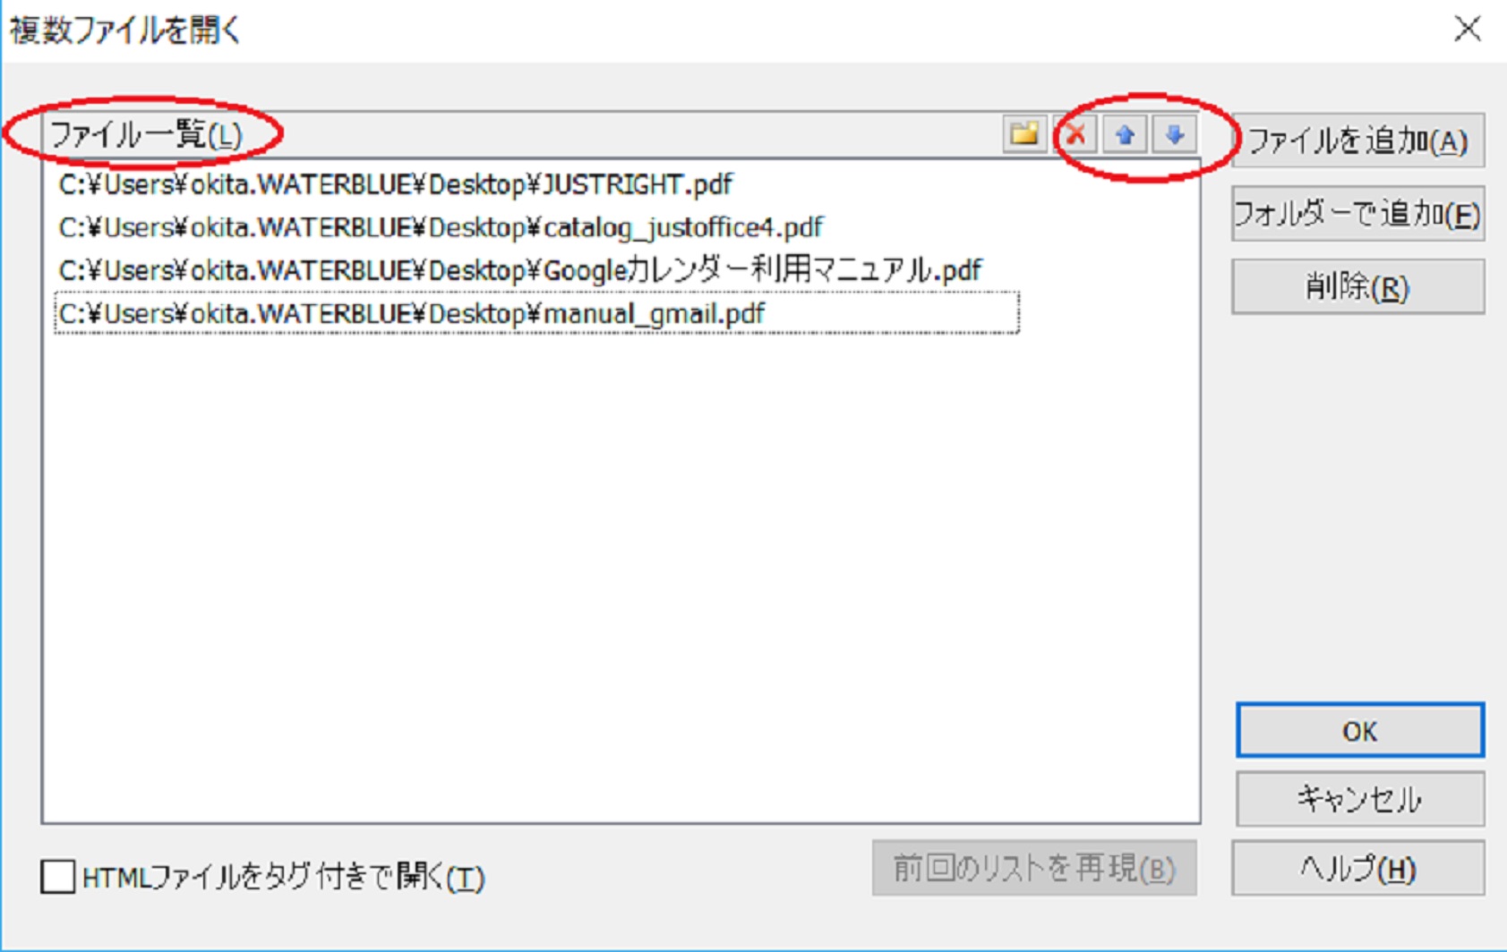Open help via ヘルプ(H) button
Screen dimensions: 1507x952
point(1357,868)
